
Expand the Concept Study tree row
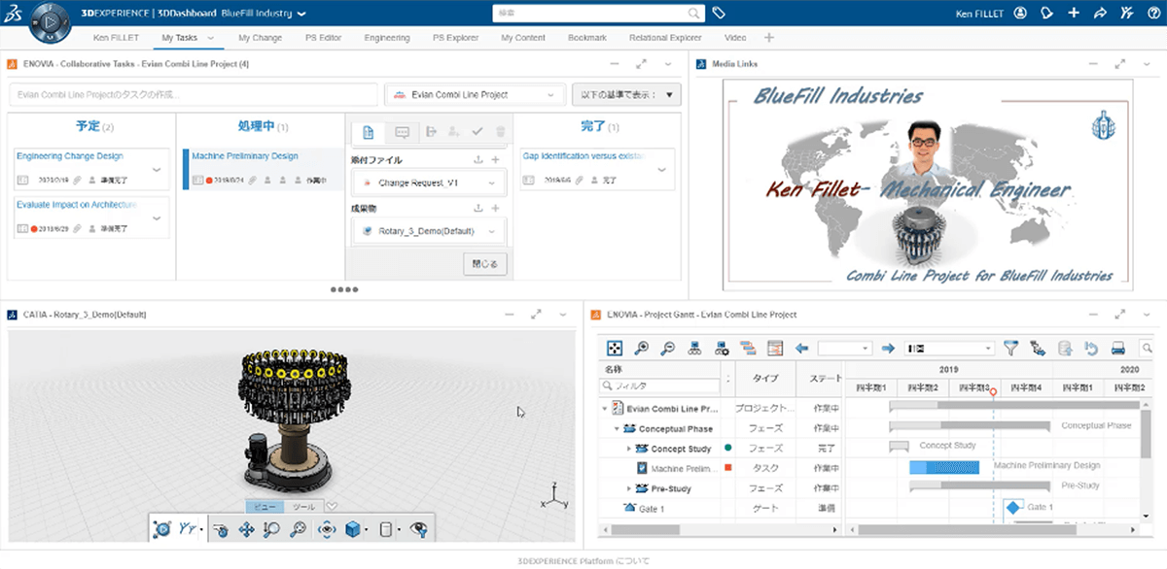click(628, 449)
